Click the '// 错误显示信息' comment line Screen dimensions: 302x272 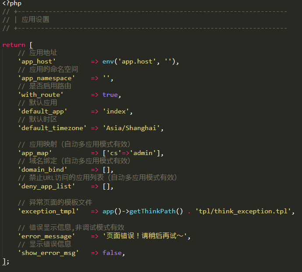point(71,227)
